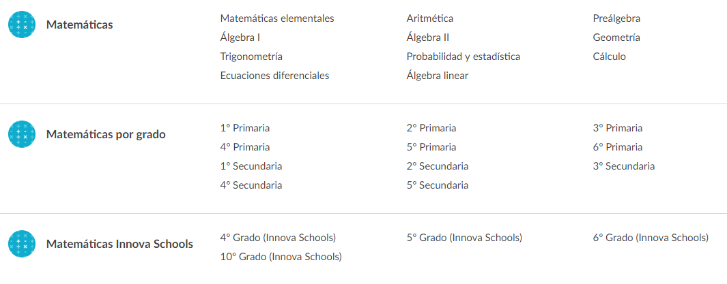Open the Álgebra II course link
Viewport: 727px width, 284px height.
[x=427, y=38]
